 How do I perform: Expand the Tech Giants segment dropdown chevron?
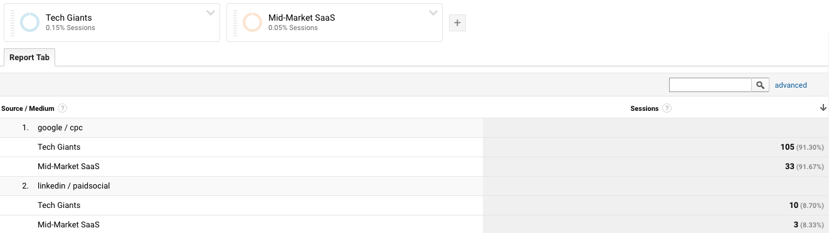(210, 13)
